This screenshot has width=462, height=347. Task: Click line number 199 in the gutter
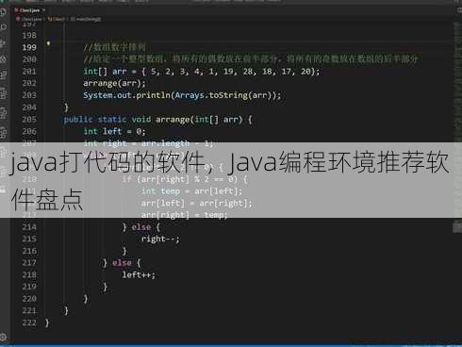pos(29,47)
